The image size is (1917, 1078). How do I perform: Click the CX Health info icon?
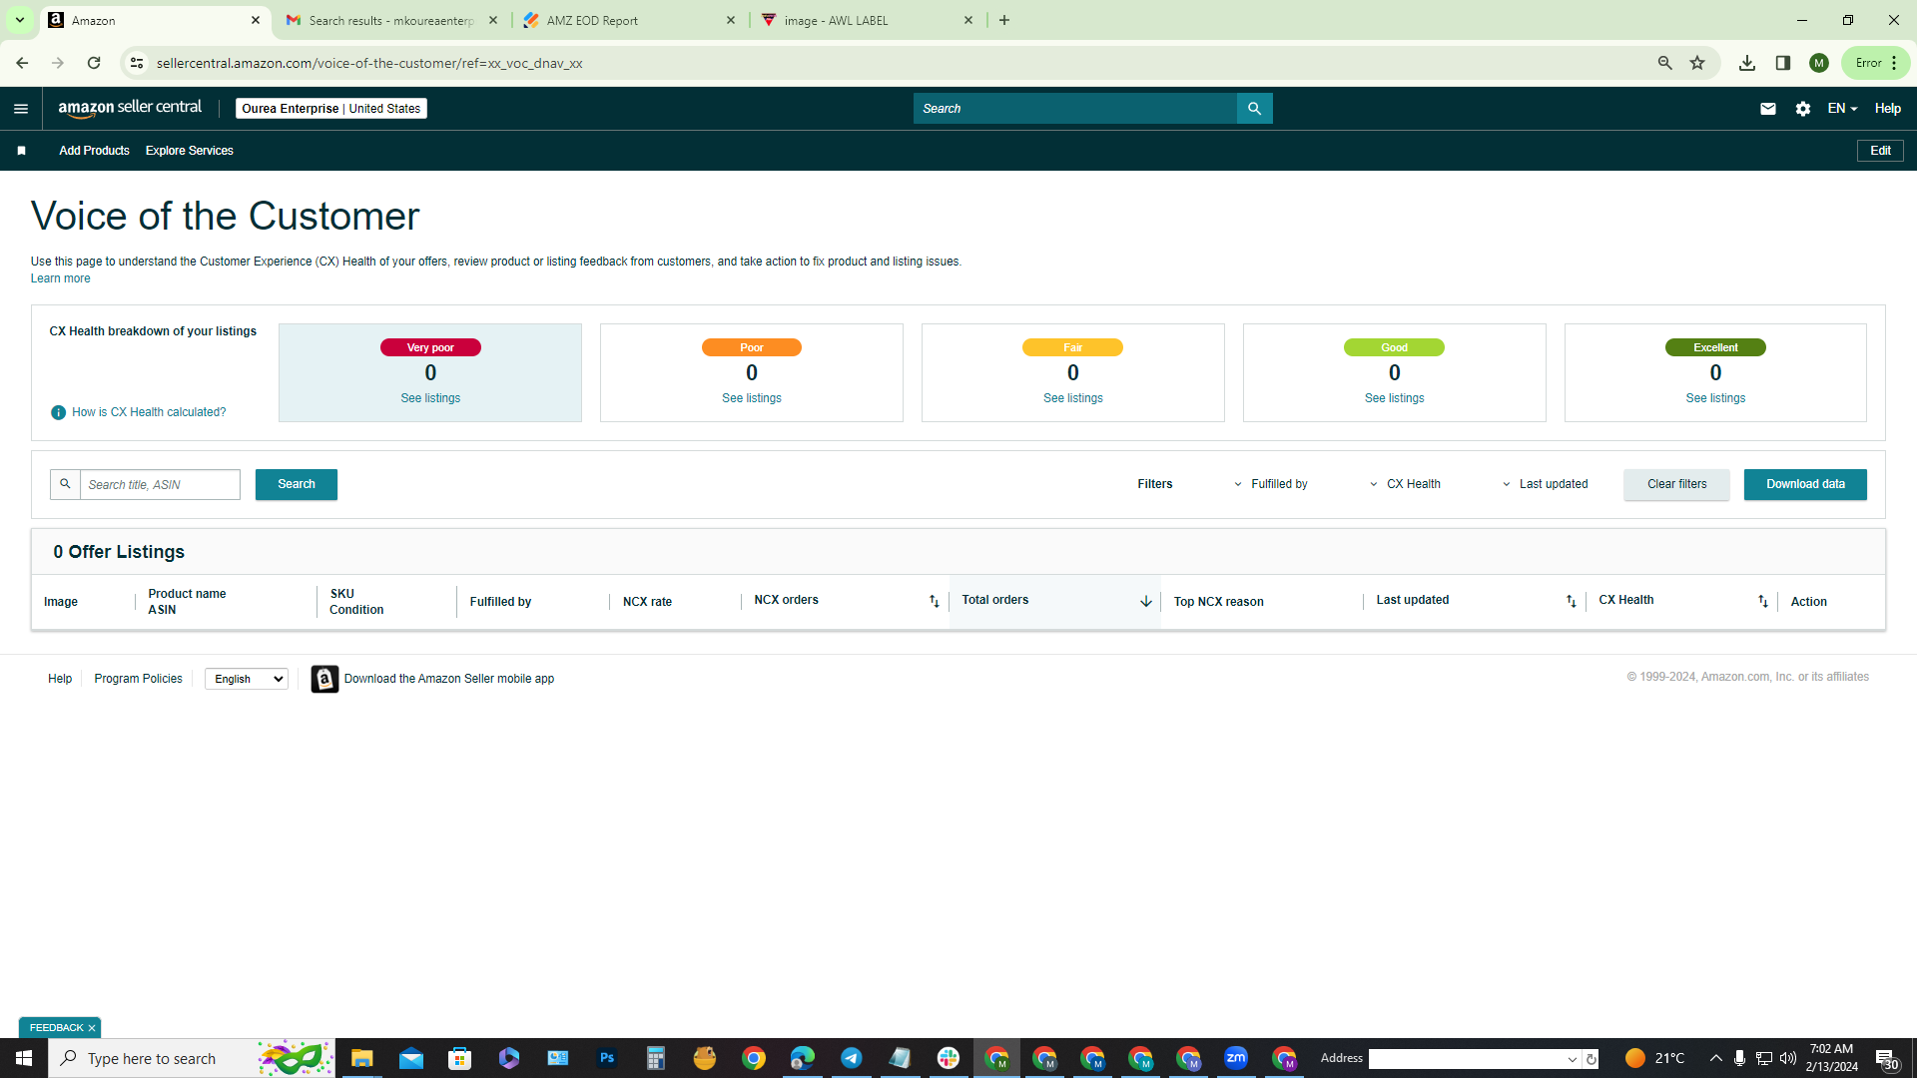tap(58, 412)
